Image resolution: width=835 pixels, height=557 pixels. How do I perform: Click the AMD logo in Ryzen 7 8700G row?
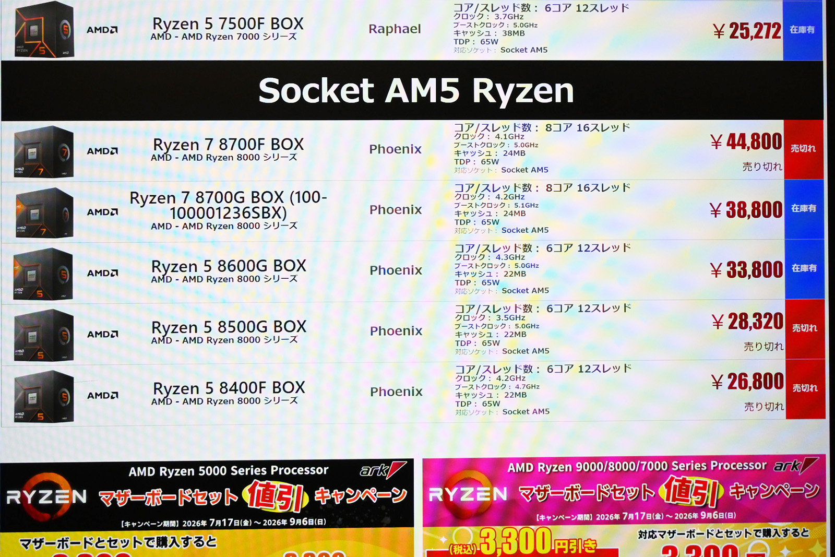click(102, 212)
